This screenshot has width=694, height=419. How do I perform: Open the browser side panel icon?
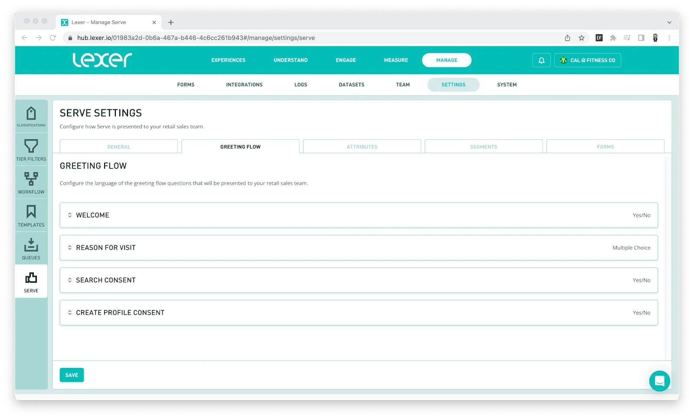pos(641,38)
